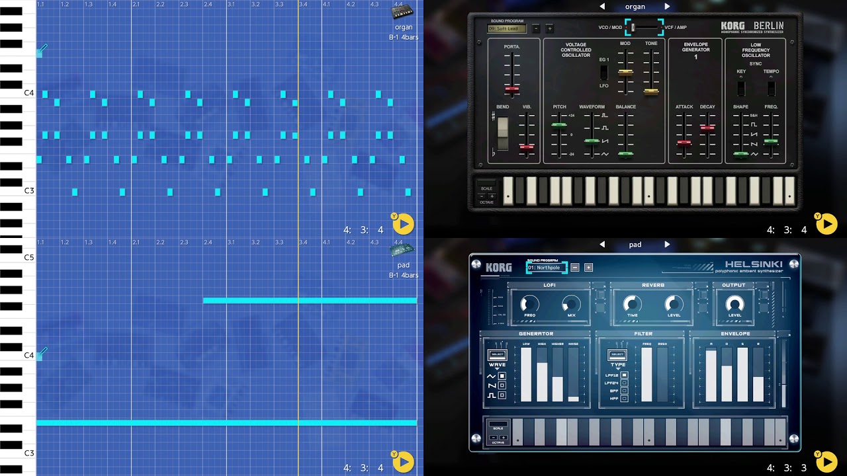Click the BALANCE slider handle
The height and width of the screenshot is (476, 847).
pyautogui.click(x=625, y=154)
